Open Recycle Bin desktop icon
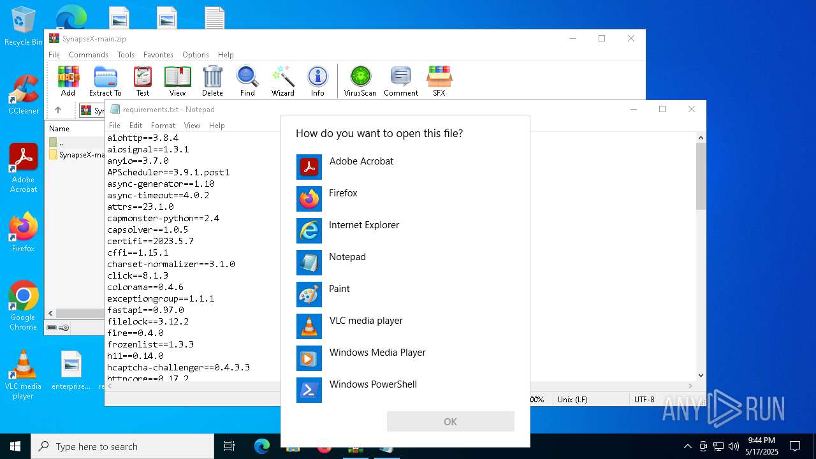Image resolution: width=816 pixels, height=459 pixels. [x=23, y=27]
